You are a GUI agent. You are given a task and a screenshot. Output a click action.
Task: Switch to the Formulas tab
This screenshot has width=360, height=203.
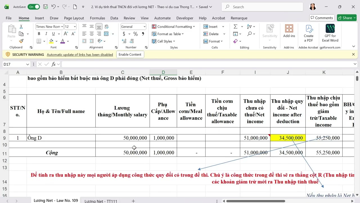click(x=97, y=18)
